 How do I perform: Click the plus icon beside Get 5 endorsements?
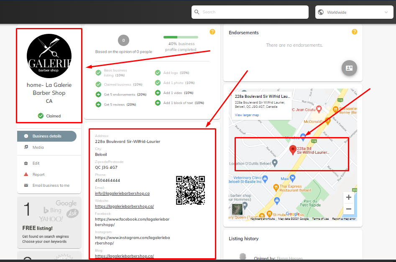pos(98,94)
